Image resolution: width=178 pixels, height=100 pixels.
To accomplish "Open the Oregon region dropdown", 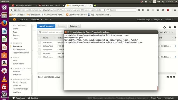I will point(158,19).
